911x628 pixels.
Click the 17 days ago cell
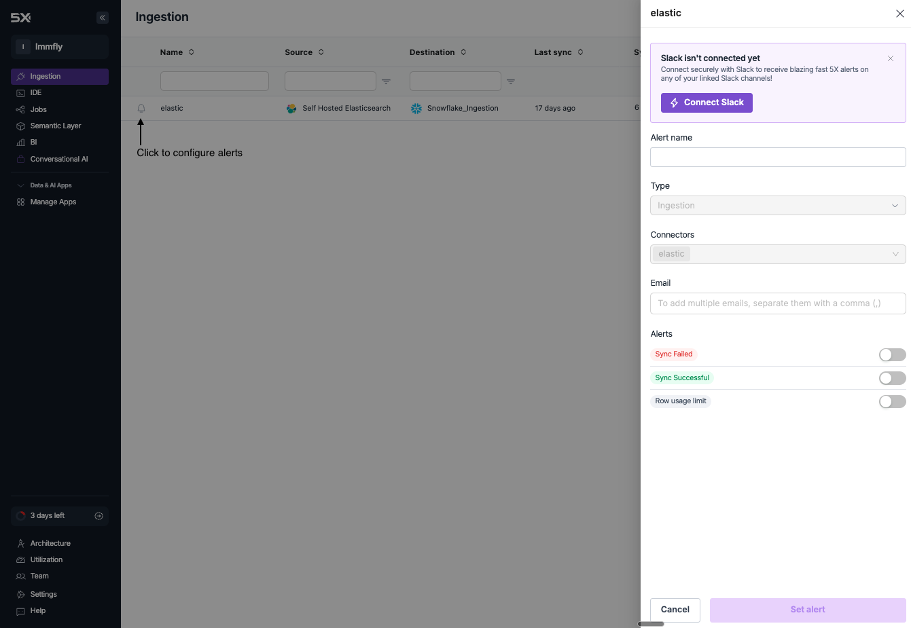[x=555, y=109]
